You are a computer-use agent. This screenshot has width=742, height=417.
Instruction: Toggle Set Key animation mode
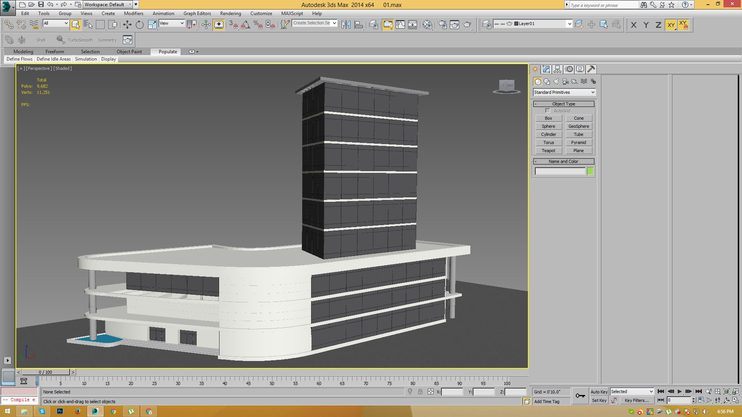pyautogui.click(x=599, y=400)
